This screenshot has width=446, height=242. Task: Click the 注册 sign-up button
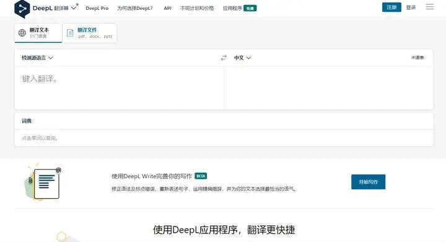[x=391, y=7]
